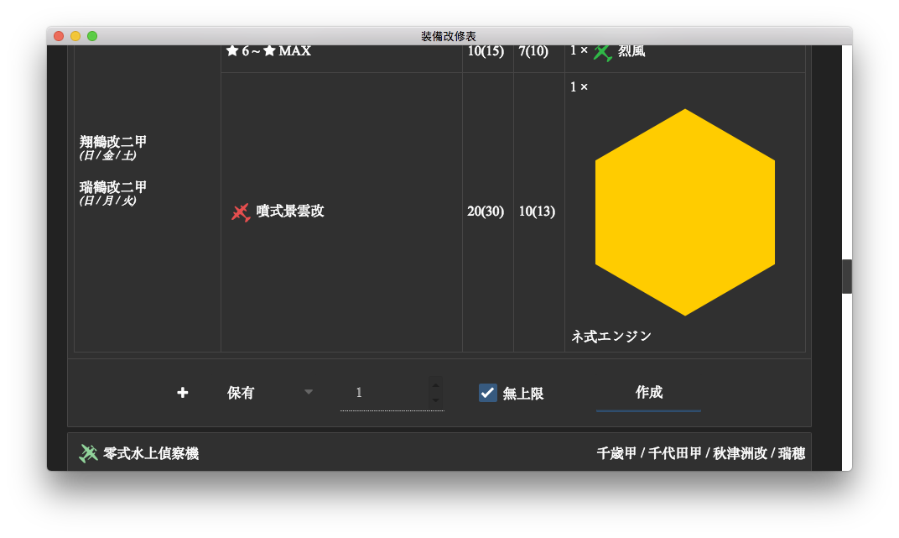The width and height of the screenshot is (899, 538).
Task: Click the star icon beside 6 ~ MAX
Action: pos(232,51)
